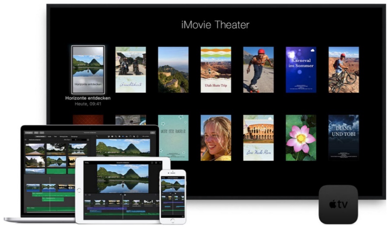389x228 pixels.
Task: Tap the undo arrow icon on iPad
Action: (x=156, y=195)
